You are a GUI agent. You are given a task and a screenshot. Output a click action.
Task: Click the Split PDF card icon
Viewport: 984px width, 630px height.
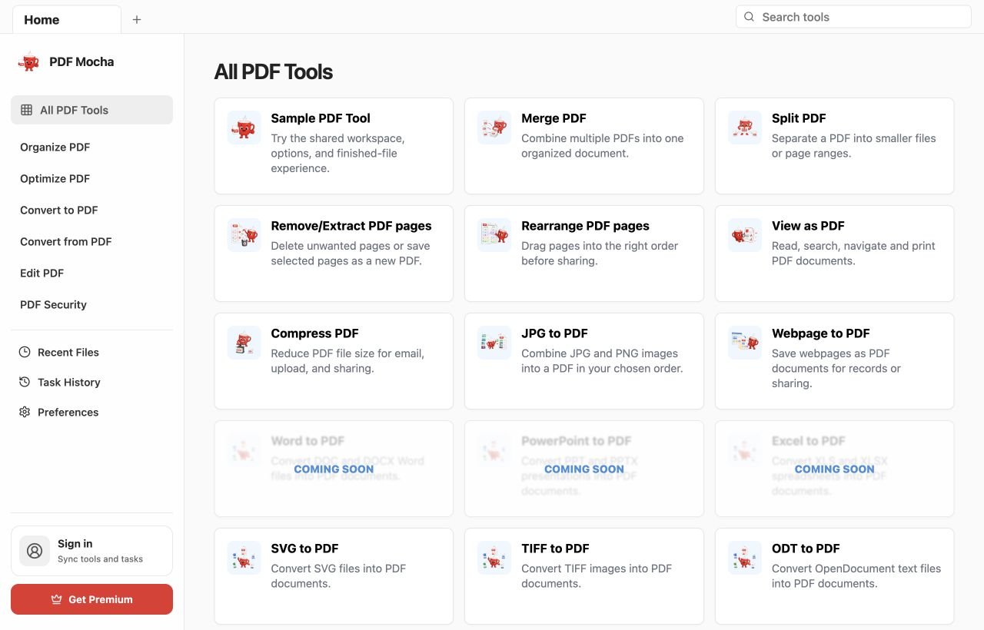745,128
